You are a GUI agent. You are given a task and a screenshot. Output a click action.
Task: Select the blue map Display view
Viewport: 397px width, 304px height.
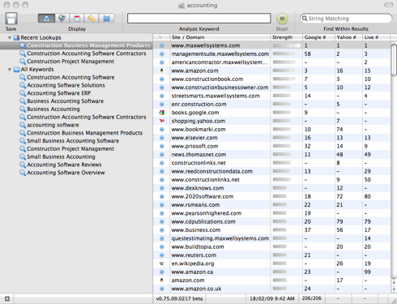(x=106, y=19)
